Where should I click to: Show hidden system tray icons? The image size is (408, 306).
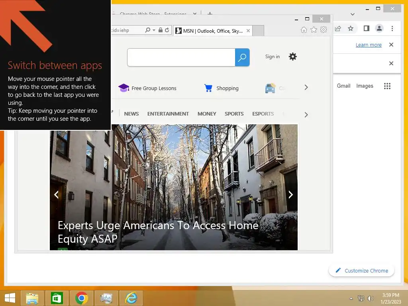(x=351, y=298)
